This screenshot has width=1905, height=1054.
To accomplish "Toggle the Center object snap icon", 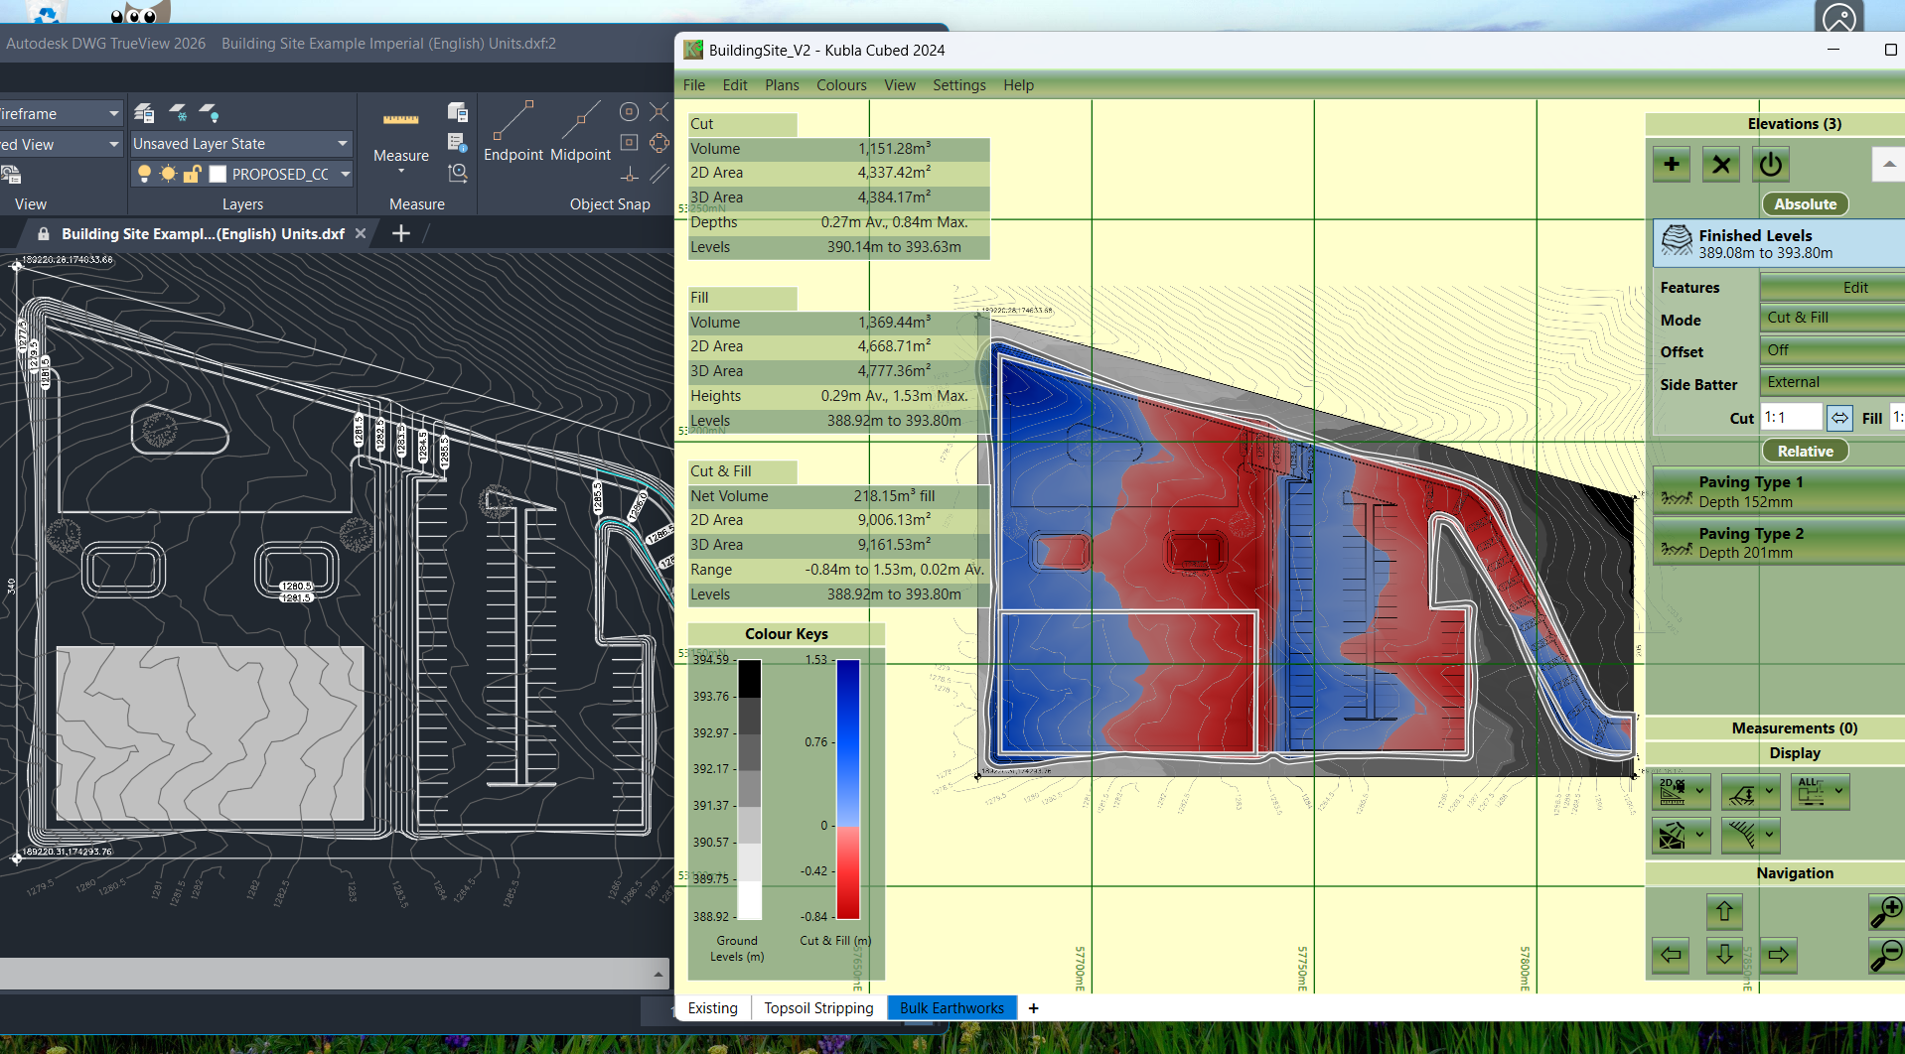I will (x=629, y=112).
